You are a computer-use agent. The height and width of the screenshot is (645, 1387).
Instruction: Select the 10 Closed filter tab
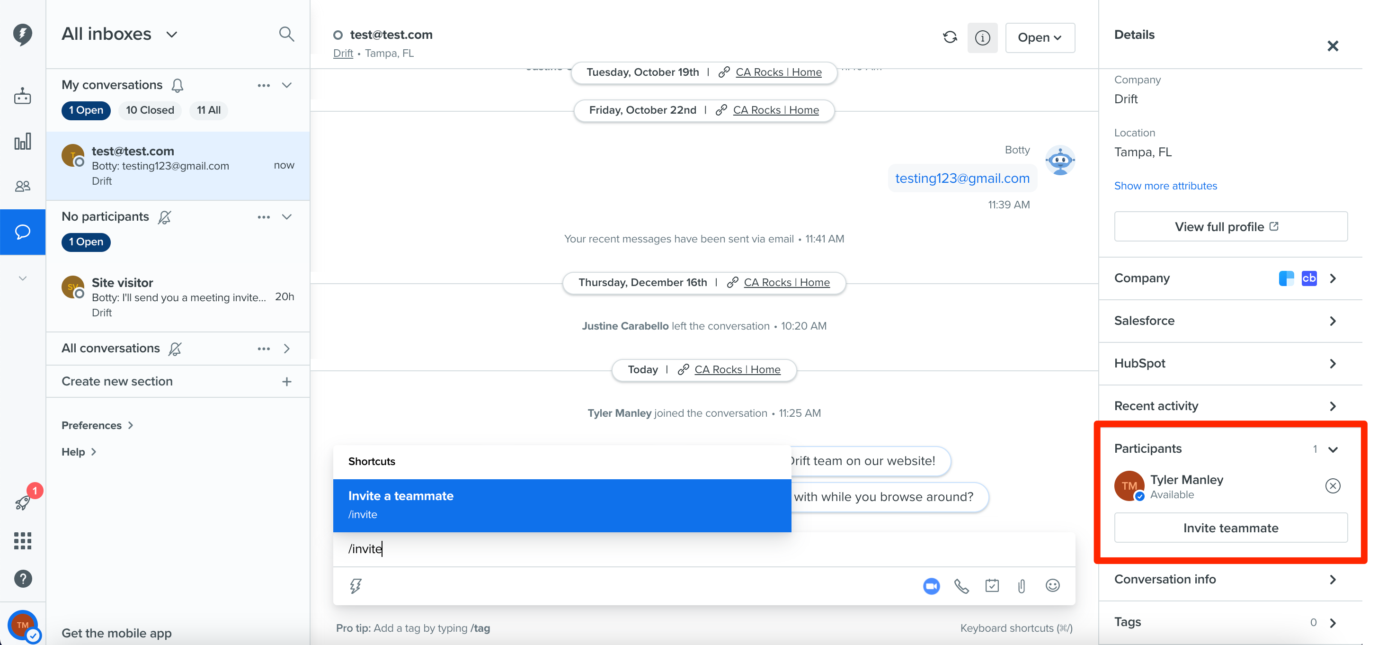[150, 110]
